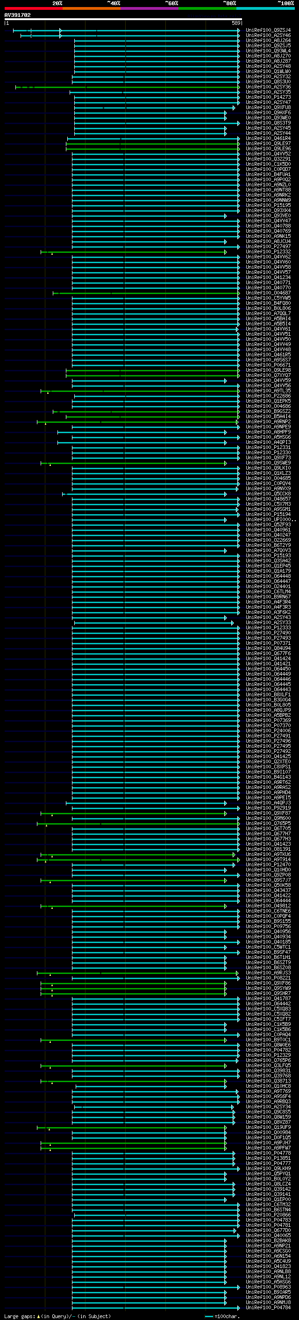299x1320 pixels.
Task: Click the green ~80% identity color bar
Action: pyautogui.click(x=207, y=9)
